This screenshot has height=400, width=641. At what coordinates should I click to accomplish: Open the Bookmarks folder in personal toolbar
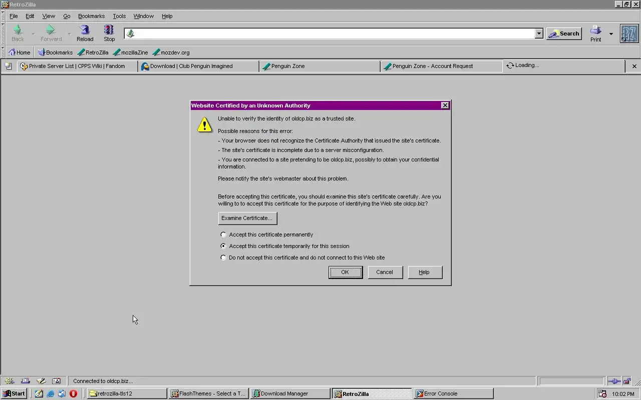click(55, 52)
